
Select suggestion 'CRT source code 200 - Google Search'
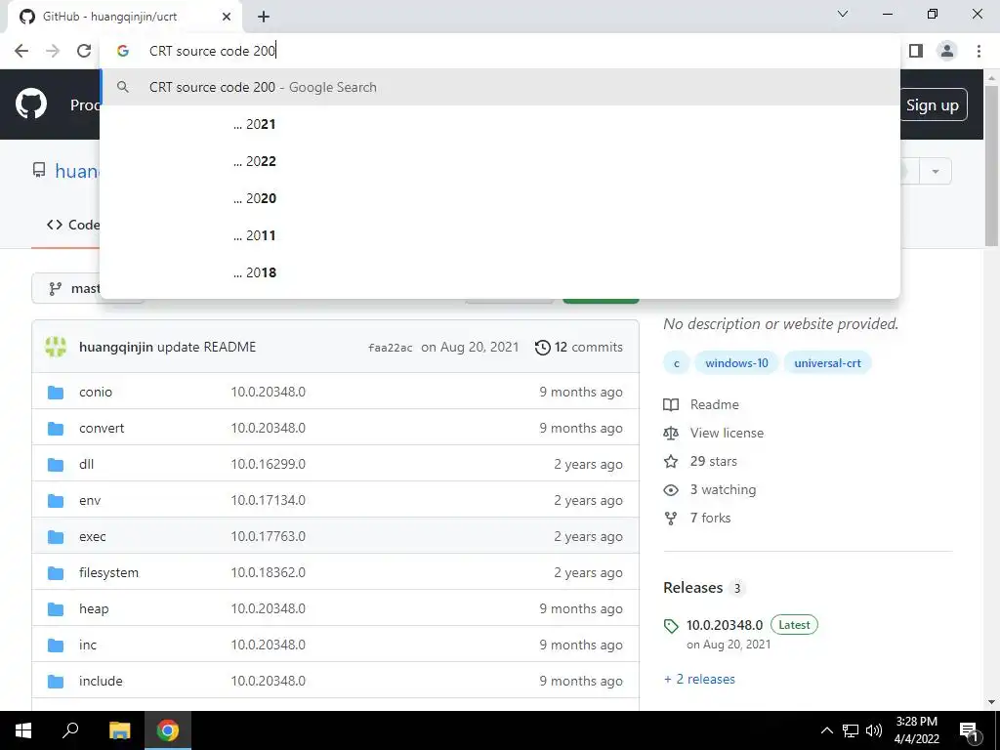tap(500, 87)
